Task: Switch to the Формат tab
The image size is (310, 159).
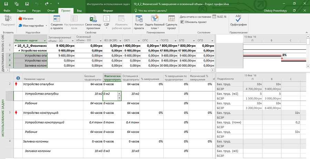Action: pyautogui.click(x=108, y=11)
